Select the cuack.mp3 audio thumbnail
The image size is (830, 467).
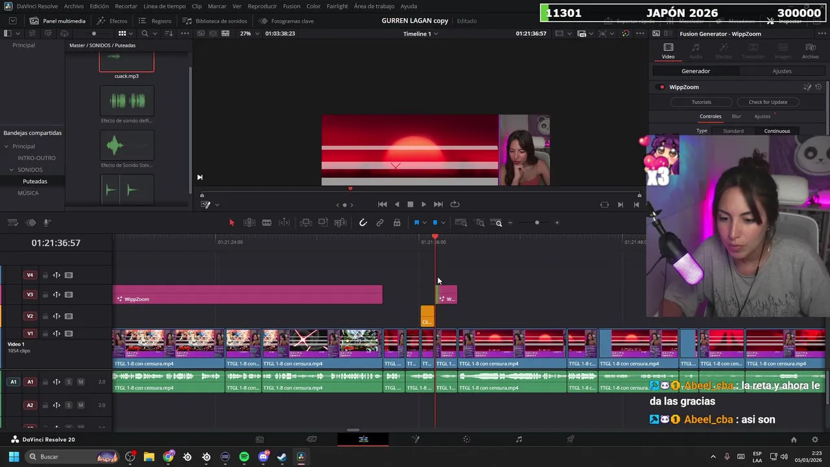(x=126, y=63)
